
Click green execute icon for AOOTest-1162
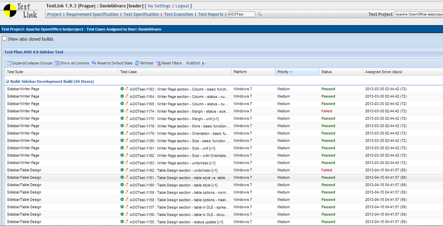pyautogui.click(x=122, y=170)
